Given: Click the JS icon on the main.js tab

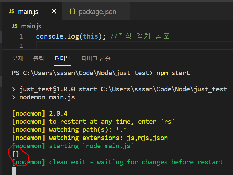Looking at the screenshot, I should coord(12,12).
